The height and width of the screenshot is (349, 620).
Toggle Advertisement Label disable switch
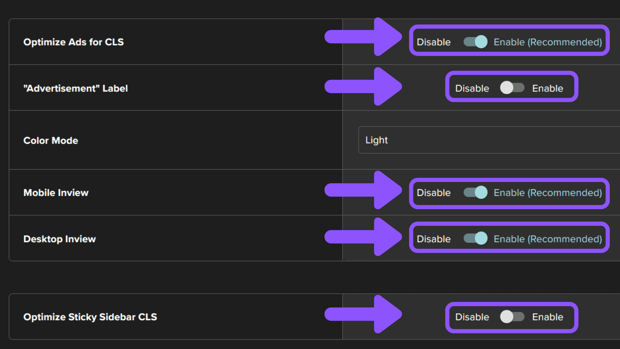point(511,88)
